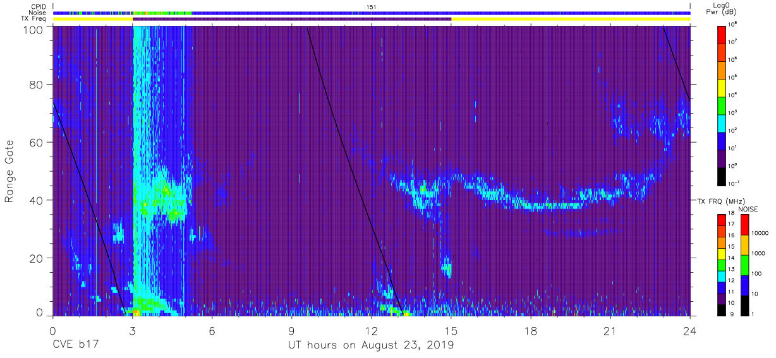Click the y-axis tick label 60
Image resolution: width=776 pixels, height=358 pixels.
coord(37,142)
